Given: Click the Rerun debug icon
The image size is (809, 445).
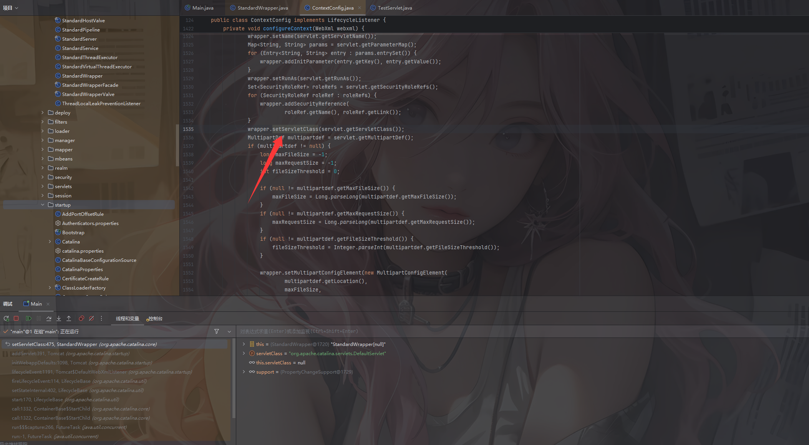Looking at the screenshot, I should pyautogui.click(x=6, y=318).
